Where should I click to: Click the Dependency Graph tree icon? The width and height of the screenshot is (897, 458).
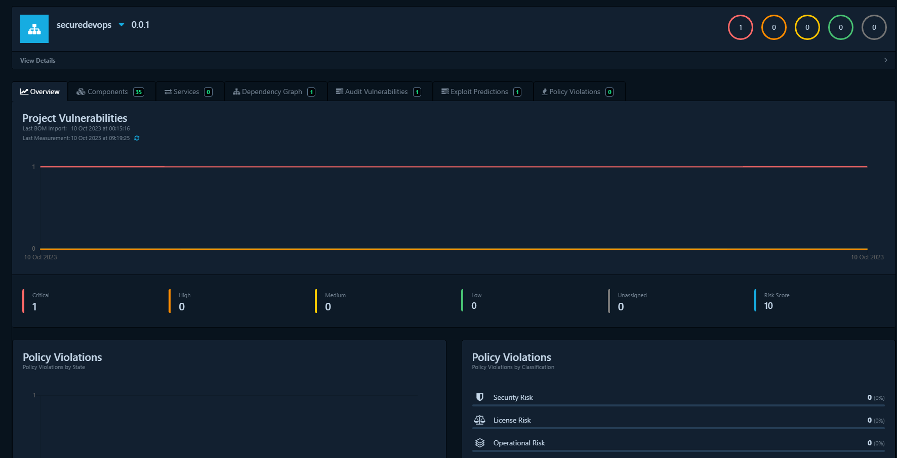click(236, 91)
